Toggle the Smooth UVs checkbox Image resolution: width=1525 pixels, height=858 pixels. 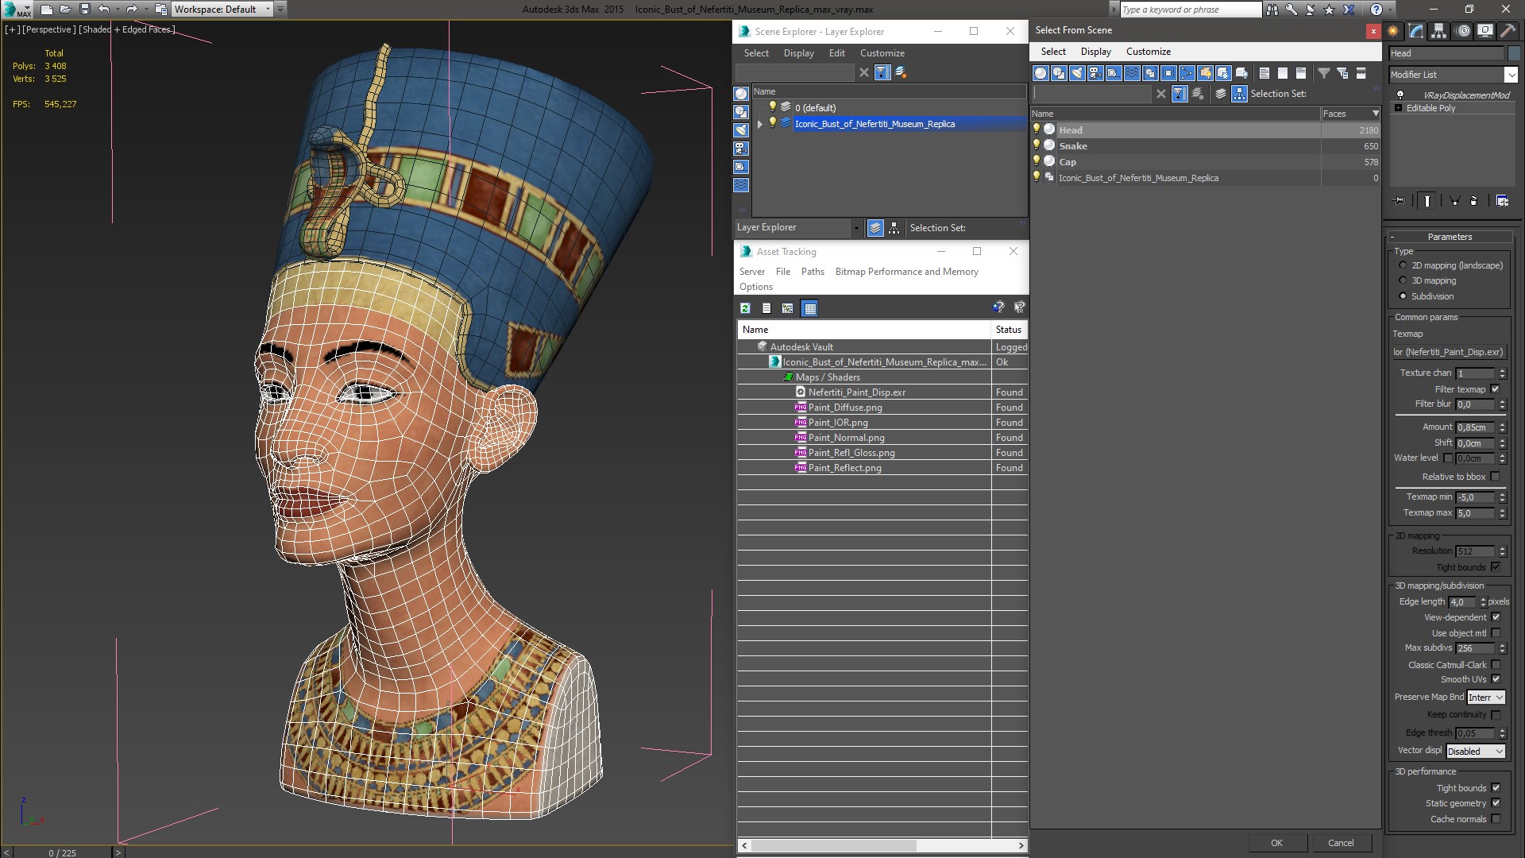click(1496, 679)
